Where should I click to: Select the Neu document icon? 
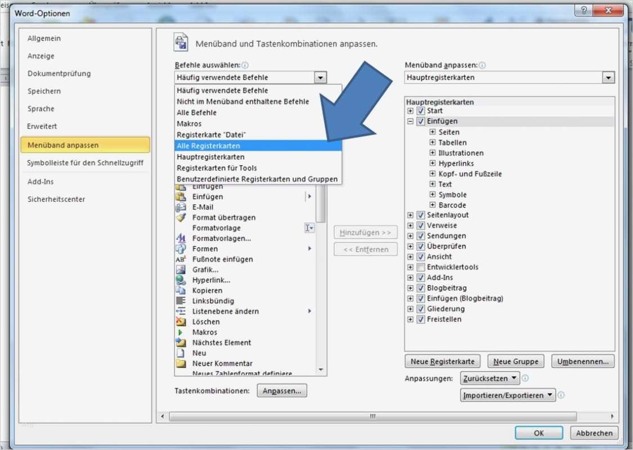(181, 353)
